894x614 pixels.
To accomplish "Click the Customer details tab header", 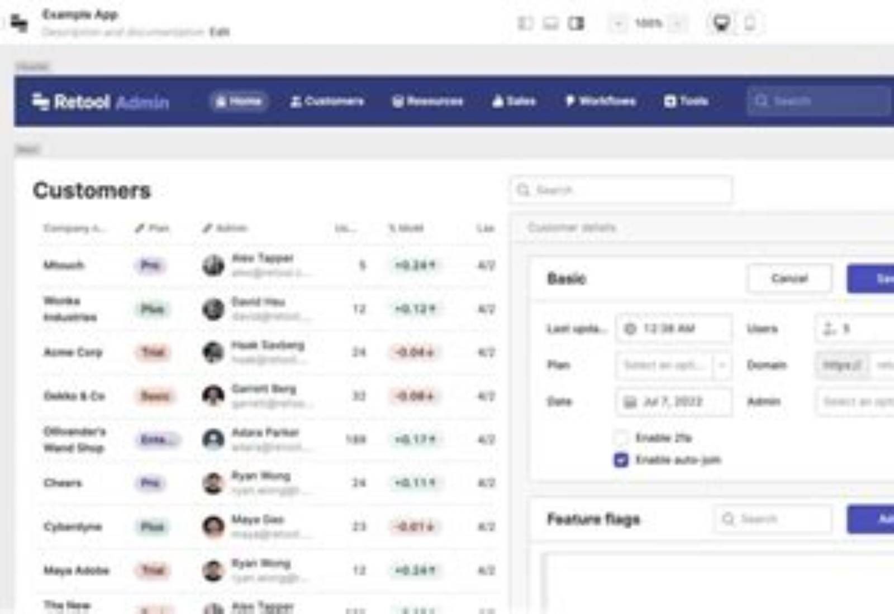I will click(x=572, y=227).
